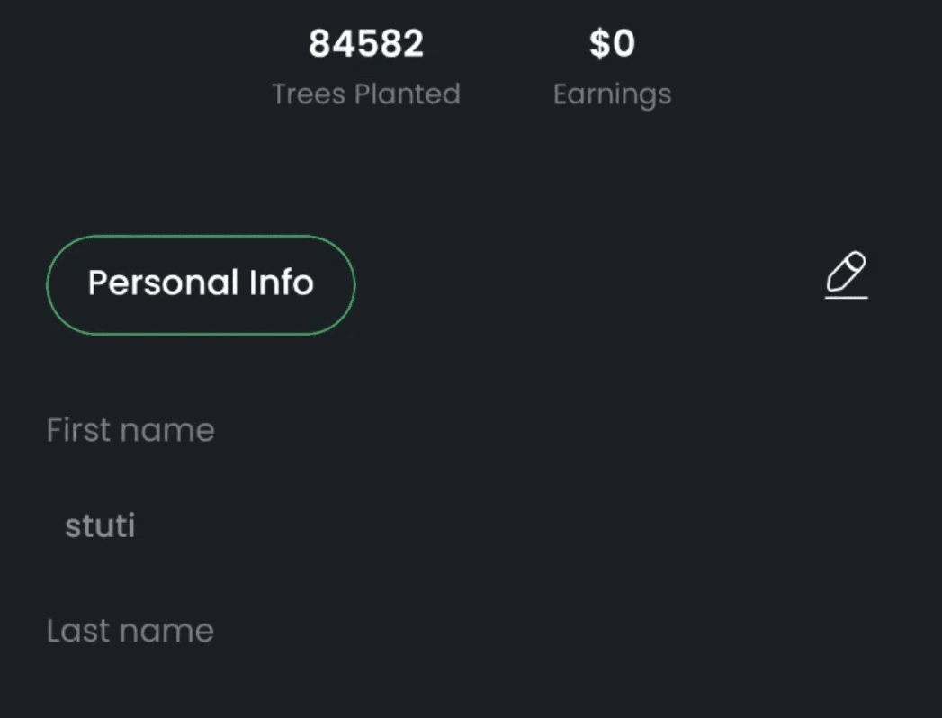Click the stuti name value

coord(100,526)
